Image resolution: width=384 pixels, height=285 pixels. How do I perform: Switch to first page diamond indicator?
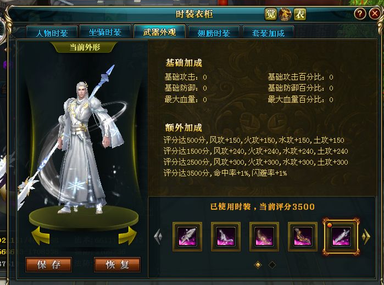[x=258, y=265]
